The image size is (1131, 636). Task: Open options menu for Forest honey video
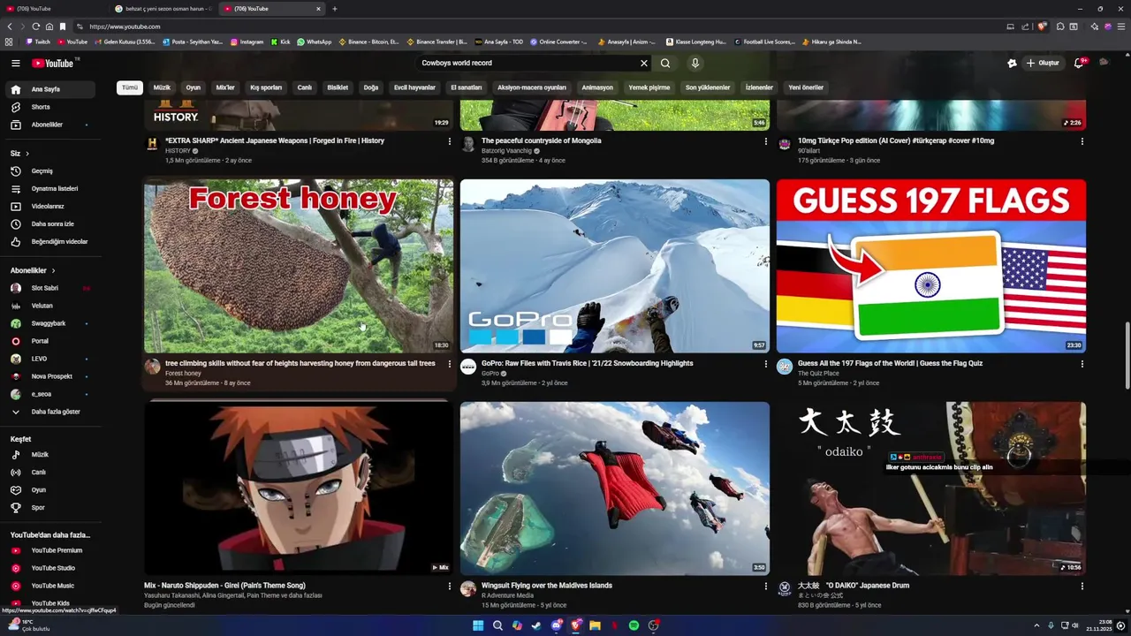(450, 364)
